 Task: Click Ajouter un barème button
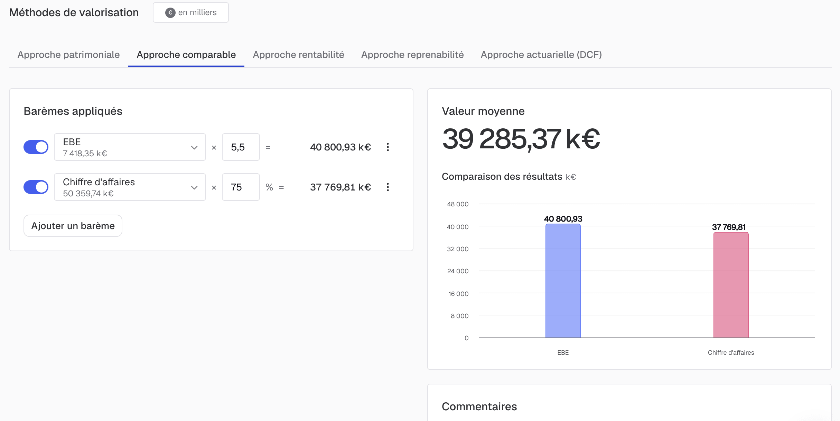(73, 226)
